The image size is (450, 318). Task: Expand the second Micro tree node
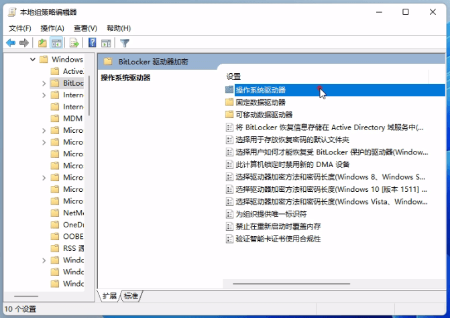44,142
